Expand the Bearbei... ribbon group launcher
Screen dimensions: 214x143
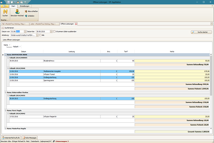click(x=9, y=20)
